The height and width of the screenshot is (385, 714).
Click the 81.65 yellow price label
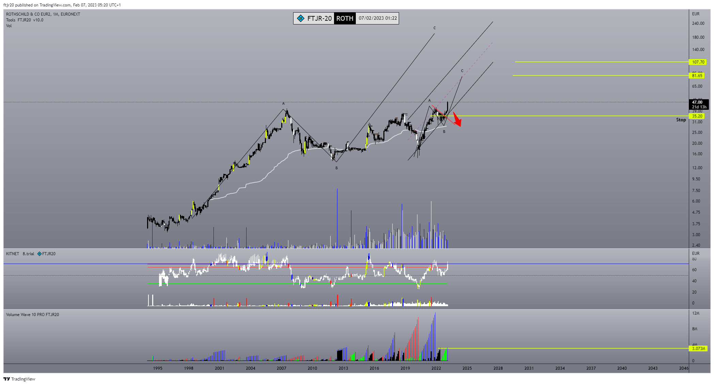[x=697, y=76]
